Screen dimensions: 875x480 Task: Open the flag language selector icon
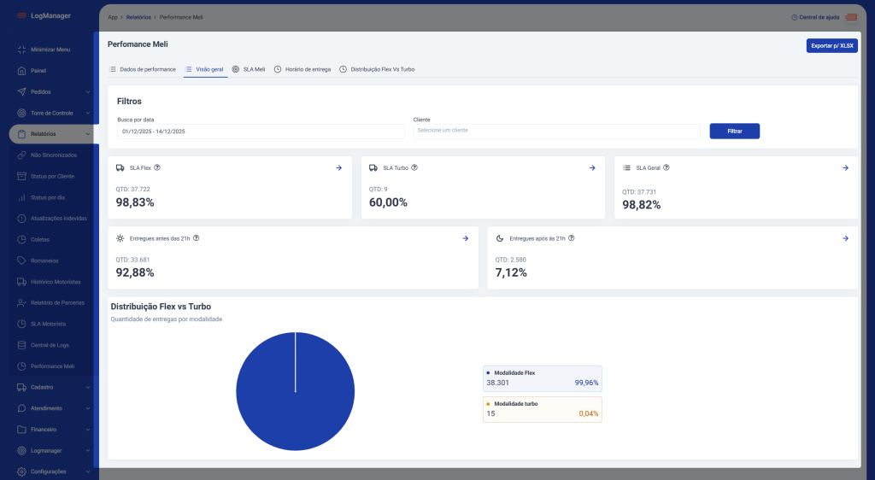pos(851,17)
